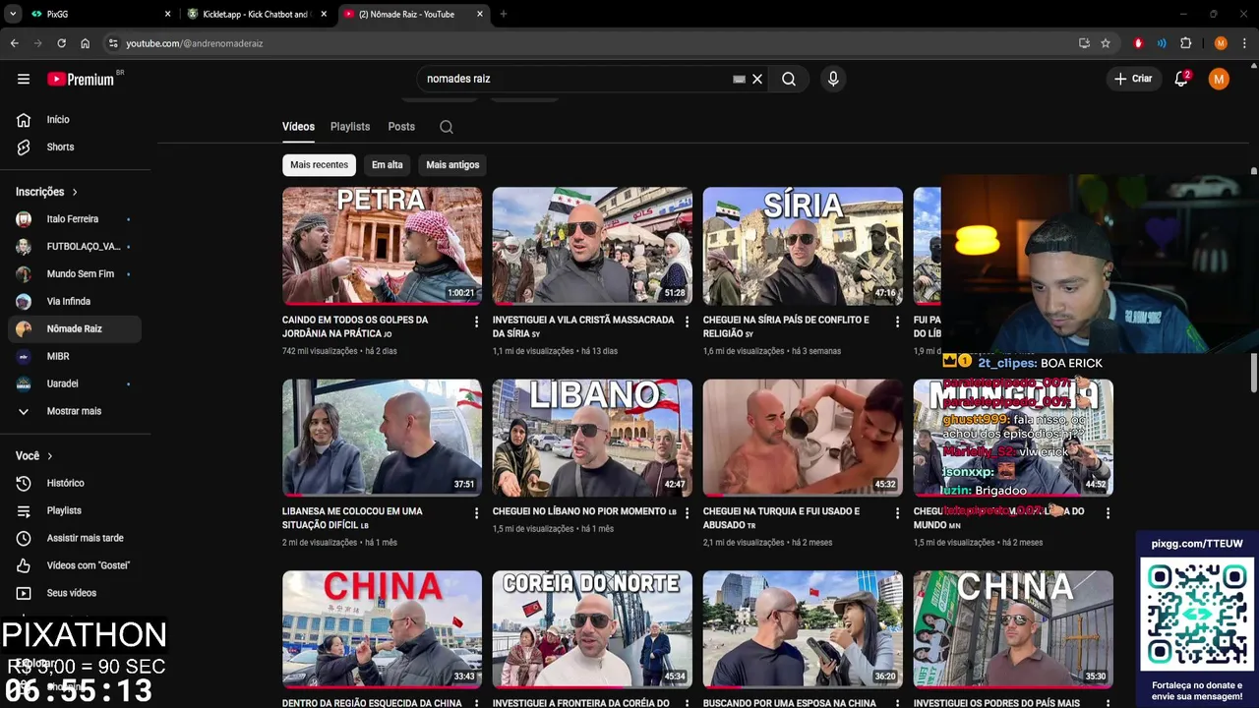Open options for PETRA video
Viewport: 1259px width, 708px height.
tap(476, 322)
